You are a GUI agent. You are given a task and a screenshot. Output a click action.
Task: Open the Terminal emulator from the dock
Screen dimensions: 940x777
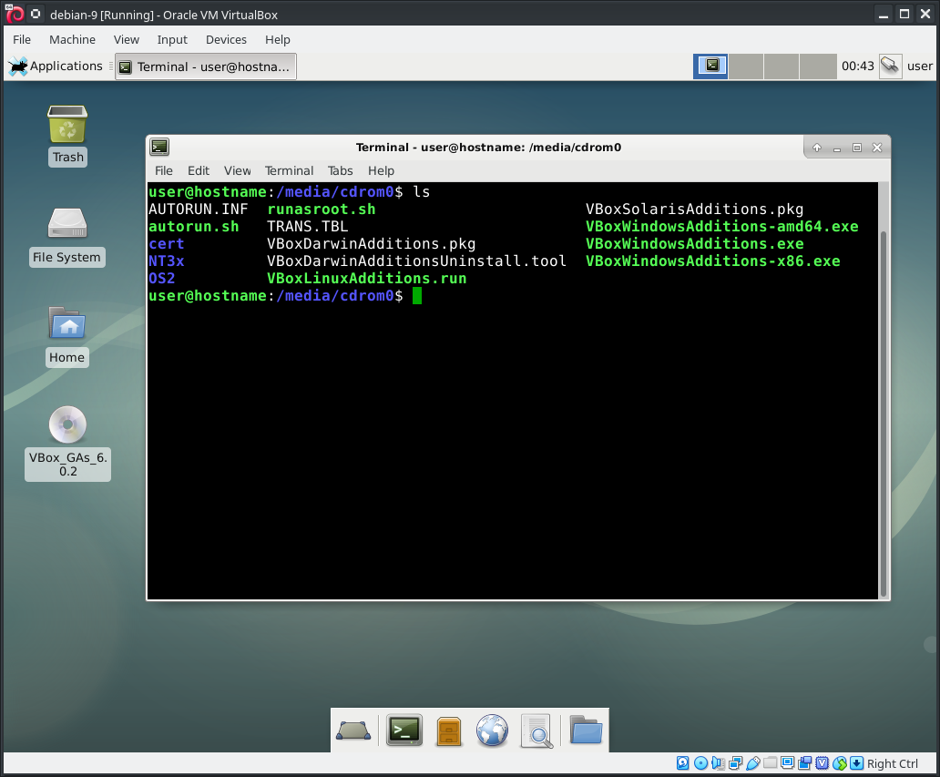(404, 730)
